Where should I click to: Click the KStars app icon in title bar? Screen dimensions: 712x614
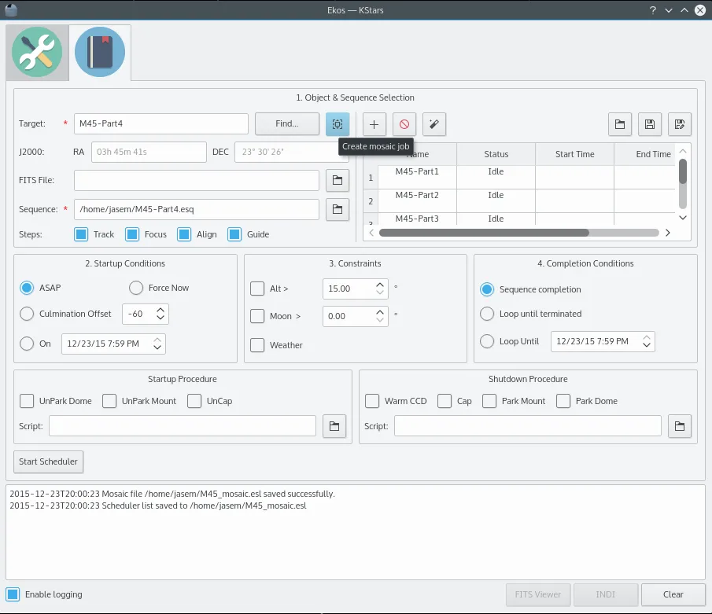click(x=11, y=10)
